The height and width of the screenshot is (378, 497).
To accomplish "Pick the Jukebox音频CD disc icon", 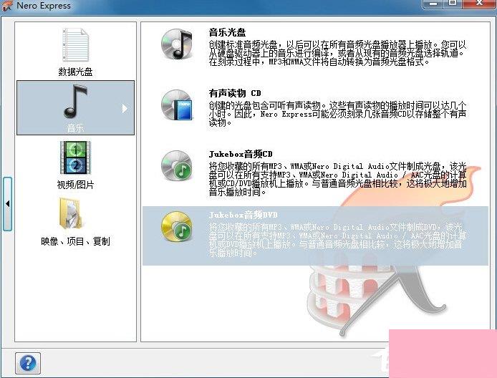I will tap(177, 165).
